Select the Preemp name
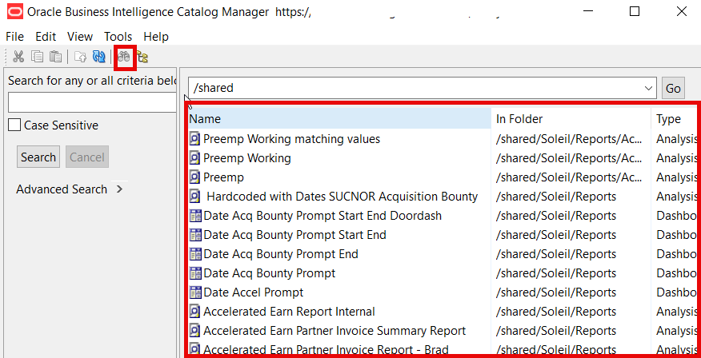The image size is (701, 358). click(x=223, y=177)
